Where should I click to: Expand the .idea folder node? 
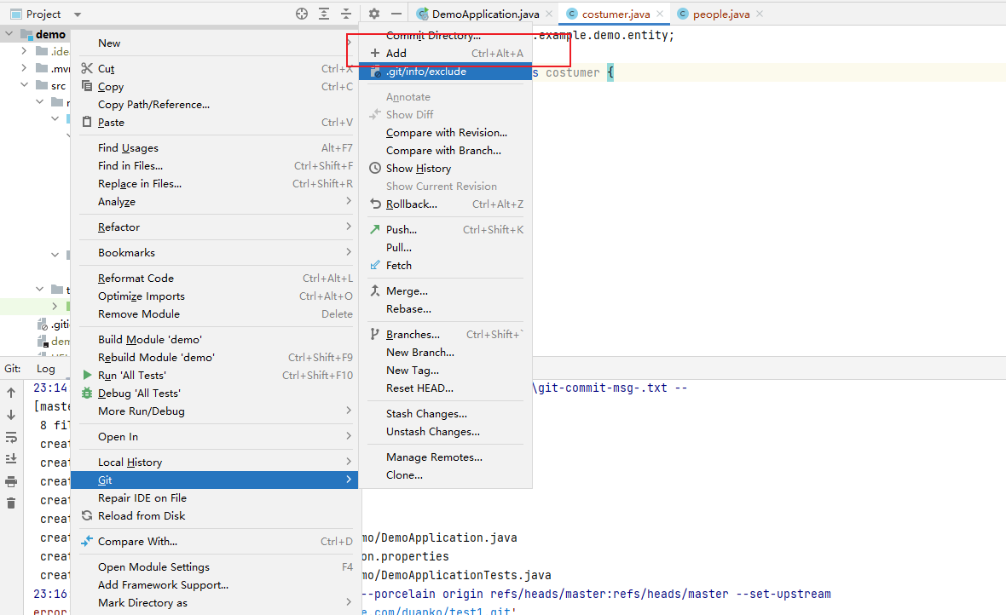(x=25, y=52)
